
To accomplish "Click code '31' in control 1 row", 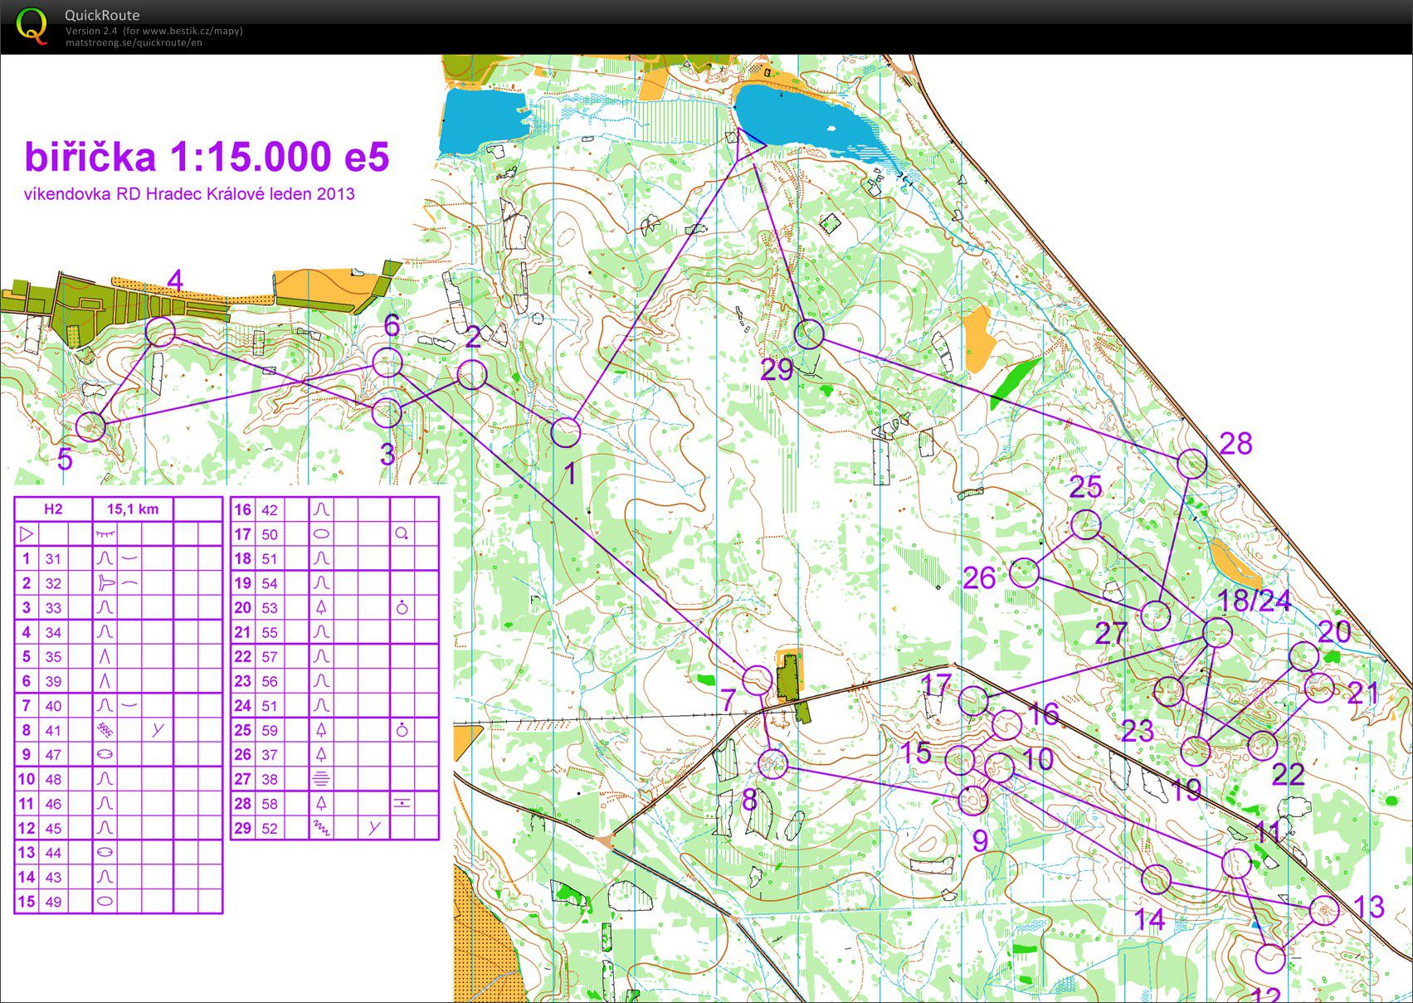I will click(53, 558).
